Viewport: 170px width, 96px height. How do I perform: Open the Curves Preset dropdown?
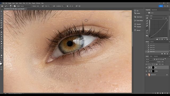coord(159,16)
